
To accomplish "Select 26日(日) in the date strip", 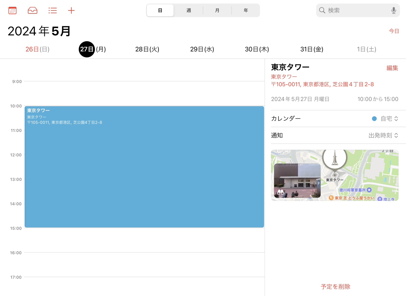I will (37, 49).
